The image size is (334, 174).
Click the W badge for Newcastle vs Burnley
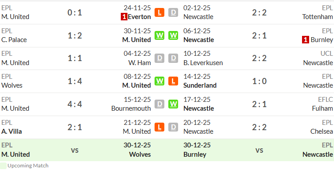[x=173, y=35]
